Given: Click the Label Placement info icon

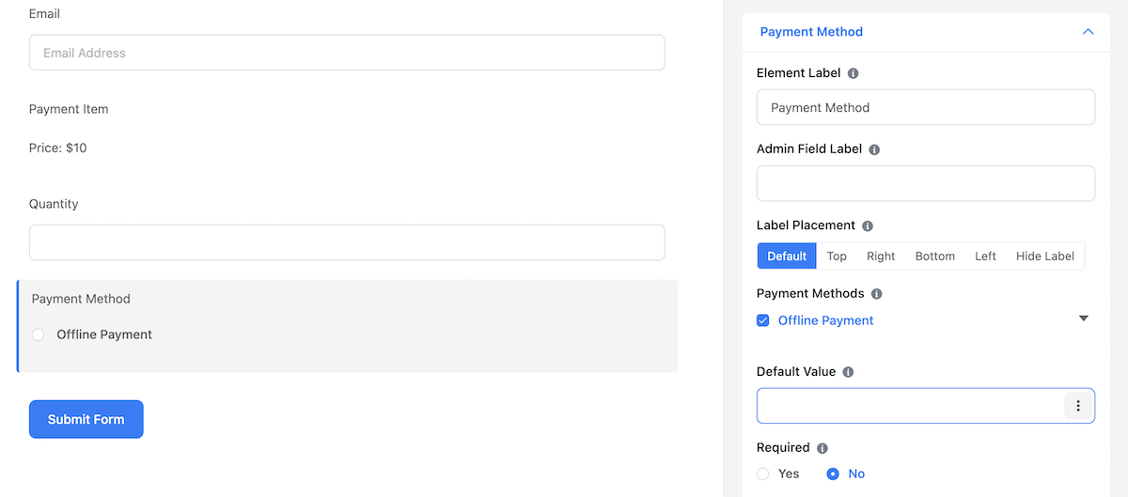Looking at the screenshot, I should tap(868, 225).
